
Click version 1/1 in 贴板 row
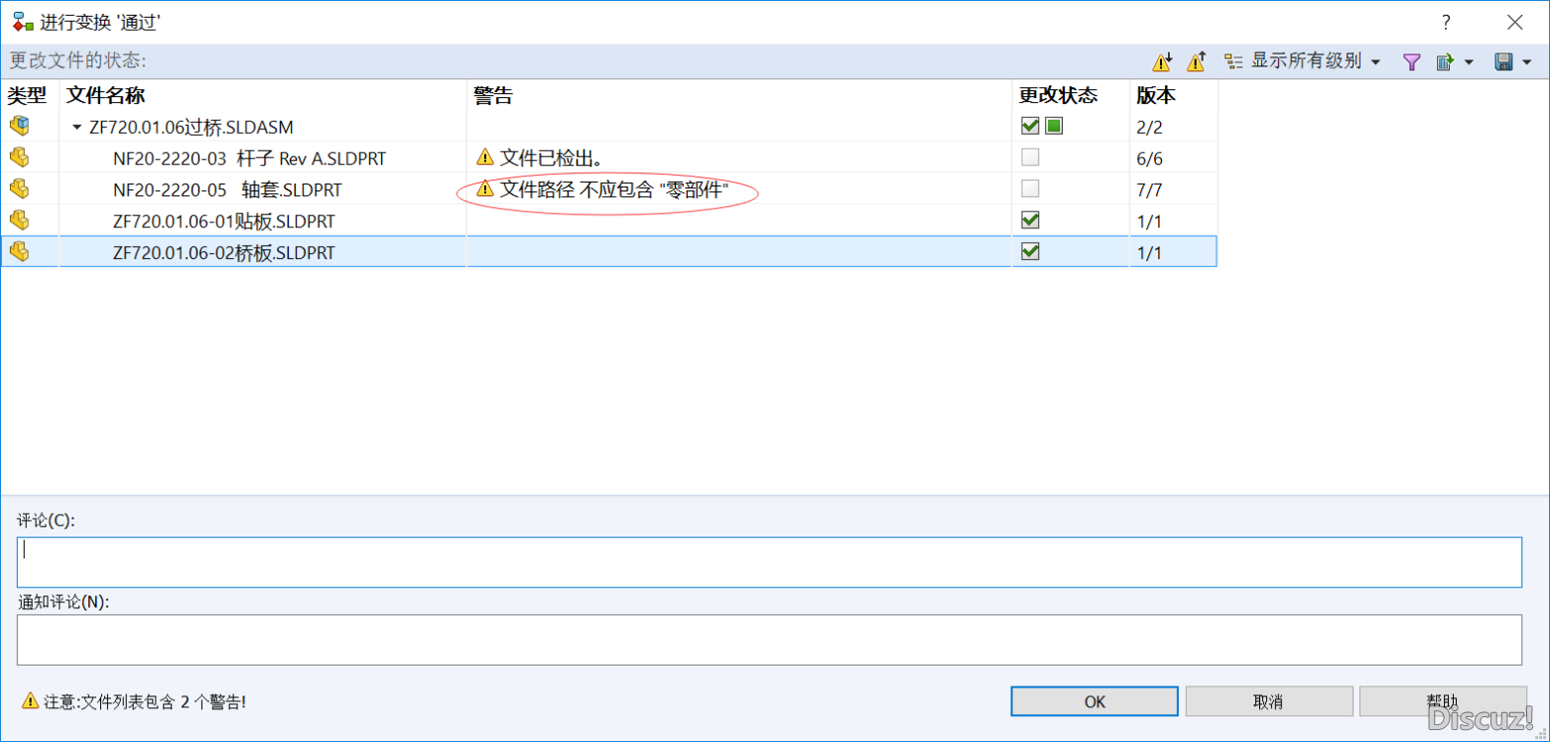coord(1149,220)
